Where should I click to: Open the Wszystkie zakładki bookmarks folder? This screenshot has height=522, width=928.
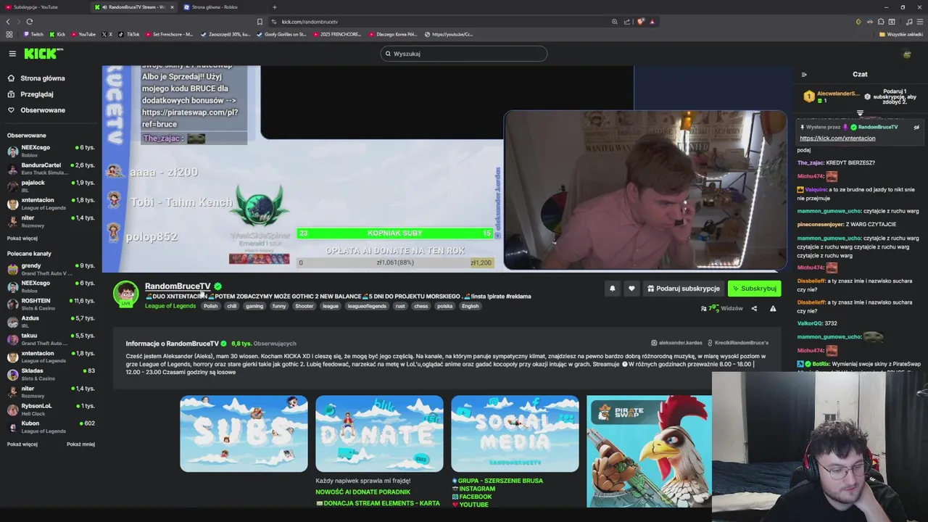point(901,34)
